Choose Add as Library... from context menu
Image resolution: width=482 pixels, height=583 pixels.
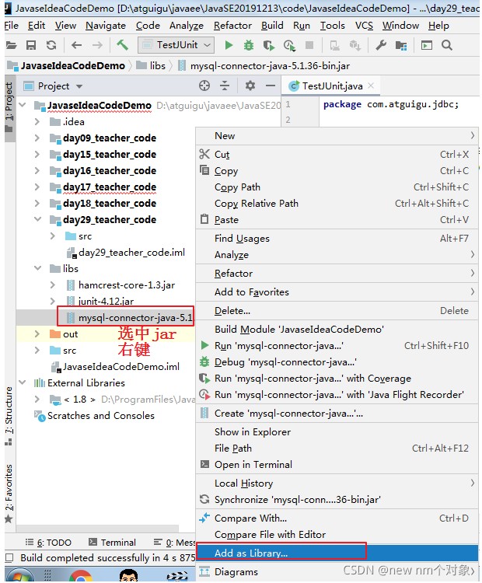[x=337, y=553]
